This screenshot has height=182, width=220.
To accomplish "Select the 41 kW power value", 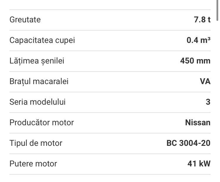I will (199, 164).
